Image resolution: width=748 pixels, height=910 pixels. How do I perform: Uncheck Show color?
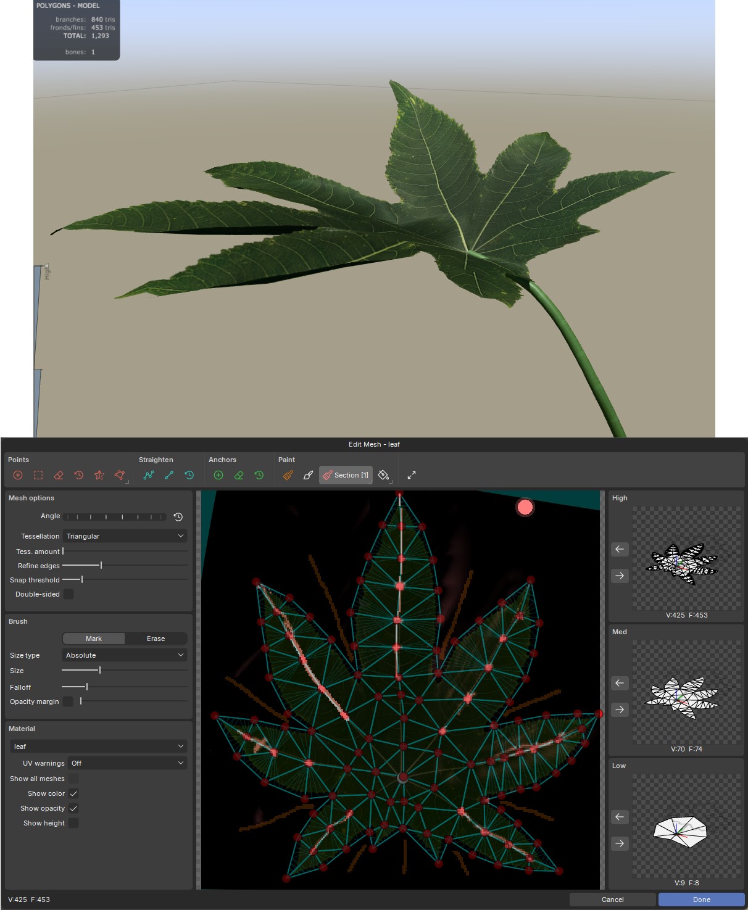pyautogui.click(x=73, y=793)
